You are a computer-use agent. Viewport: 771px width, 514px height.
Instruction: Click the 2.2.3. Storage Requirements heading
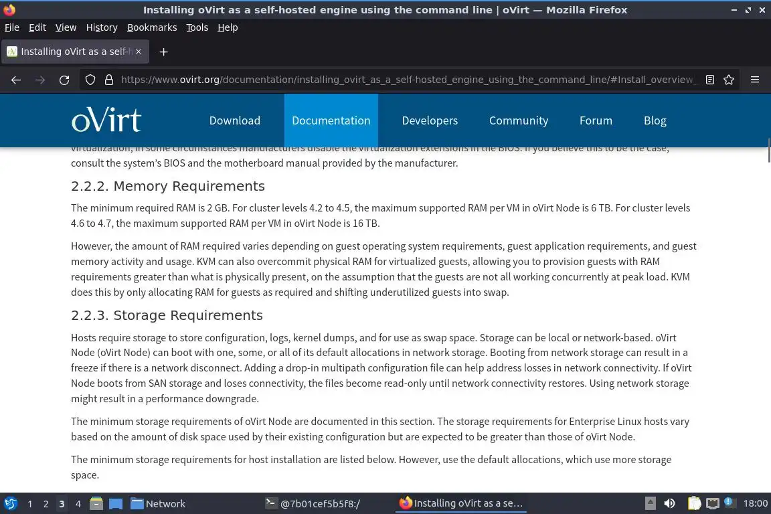click(x=167, y=315)
